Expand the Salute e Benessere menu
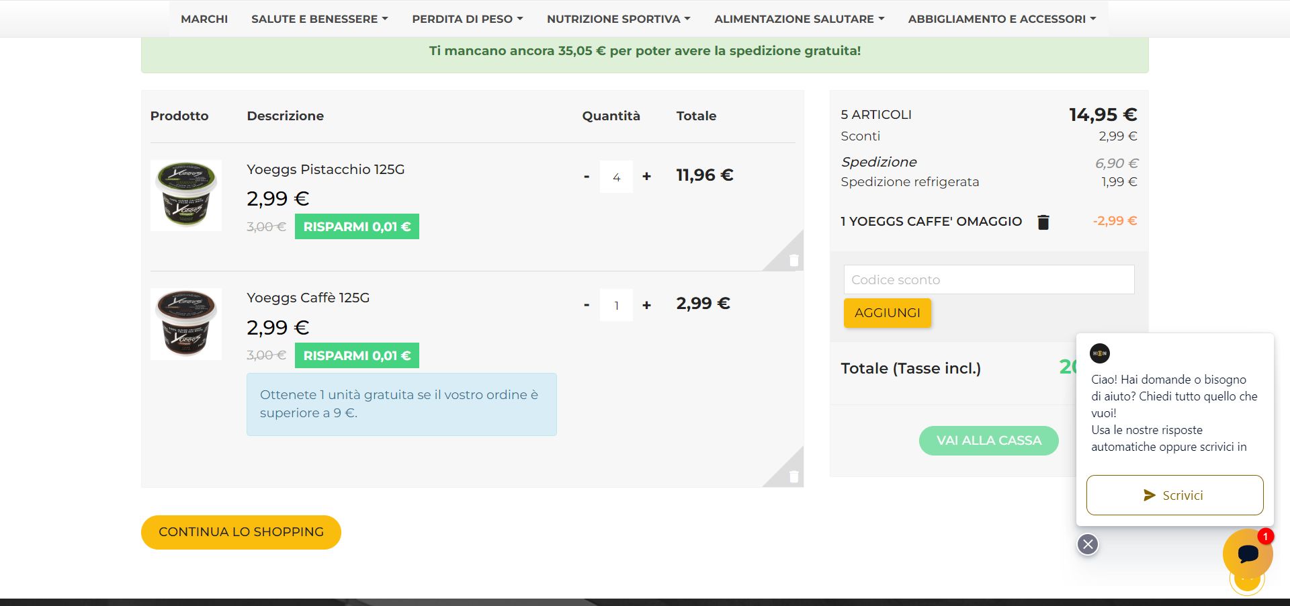The image size is (1290, 606). pos(319,19)
